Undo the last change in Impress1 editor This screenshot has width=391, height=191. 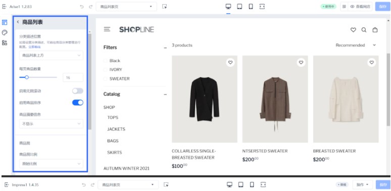click(x=84, y=185)
